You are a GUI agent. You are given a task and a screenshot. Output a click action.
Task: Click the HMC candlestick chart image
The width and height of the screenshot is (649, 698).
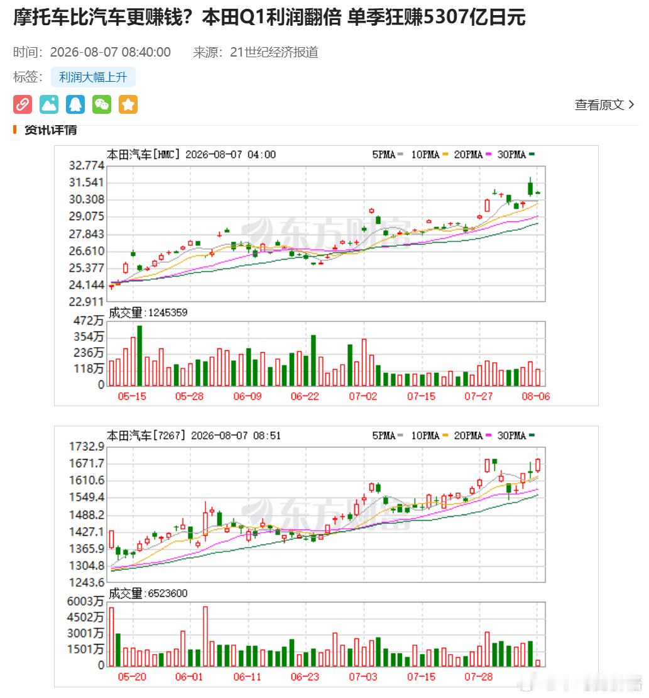pyautogui.click(x=326, y=275)
